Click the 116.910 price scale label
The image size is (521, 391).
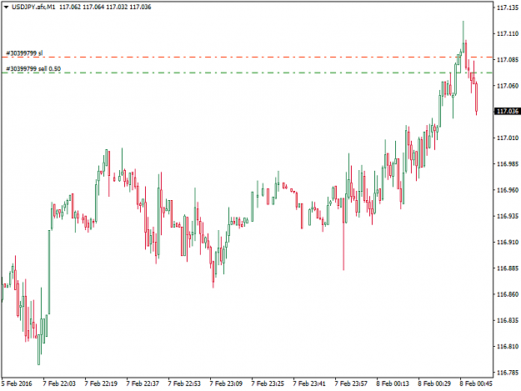click(x=508, y=242)
